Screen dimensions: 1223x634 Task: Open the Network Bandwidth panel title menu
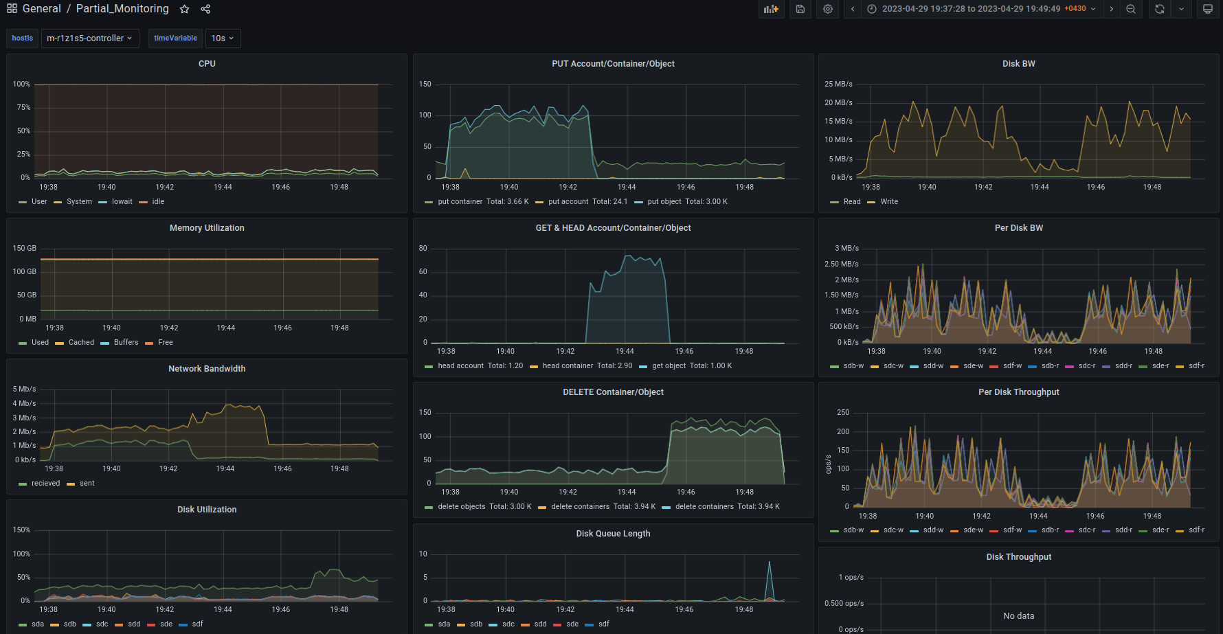pyautogui.click(x=207, y=369)
